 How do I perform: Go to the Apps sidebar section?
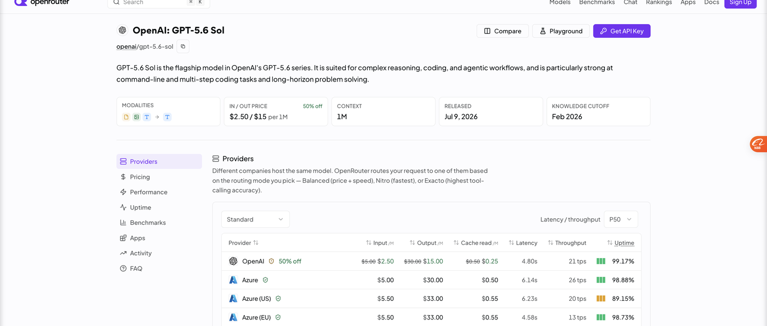[159, 238]
